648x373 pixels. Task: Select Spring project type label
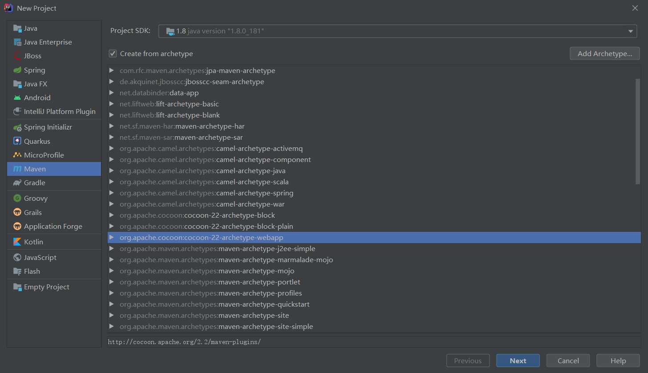click(35, 70)
